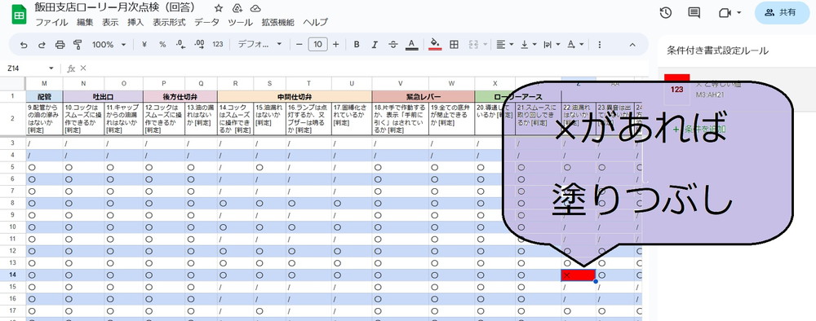Toggle strikethrough formatting
Image resolution: width=816 pixels, height=321 pixels.
[x=393, y=45]
